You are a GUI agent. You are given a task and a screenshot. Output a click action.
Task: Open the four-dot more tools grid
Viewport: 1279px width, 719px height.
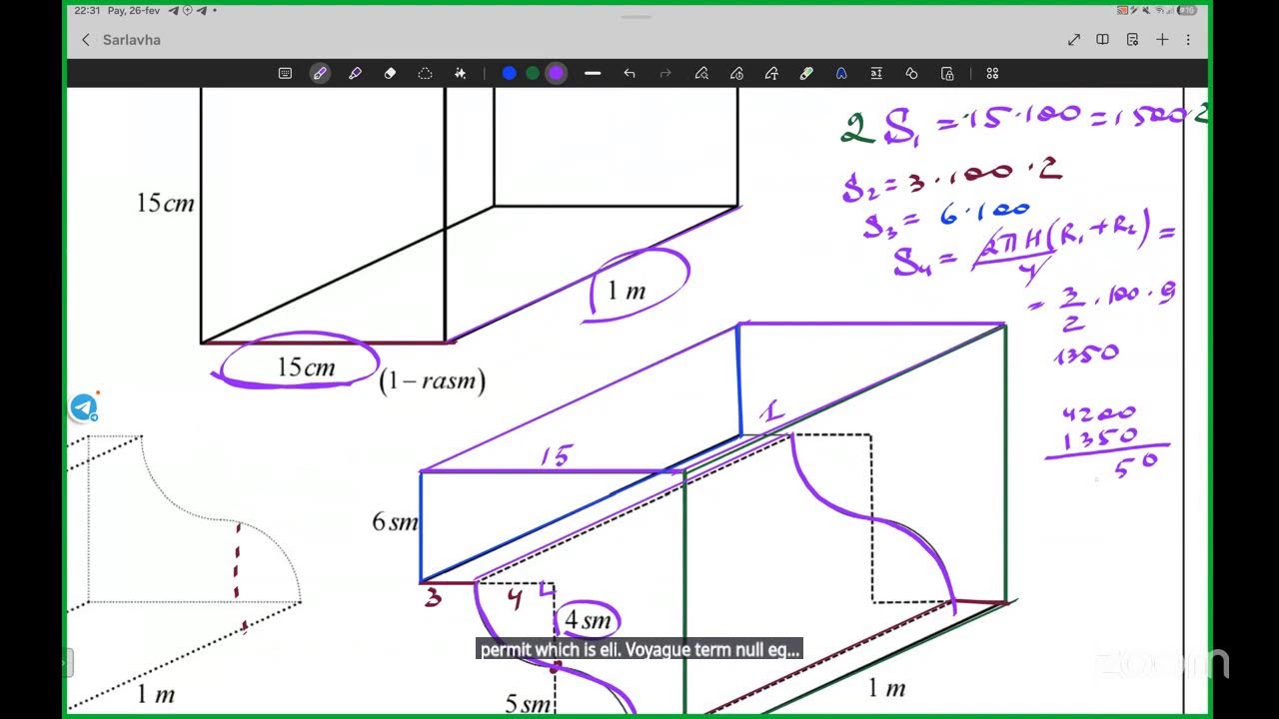tap(992, 73)
